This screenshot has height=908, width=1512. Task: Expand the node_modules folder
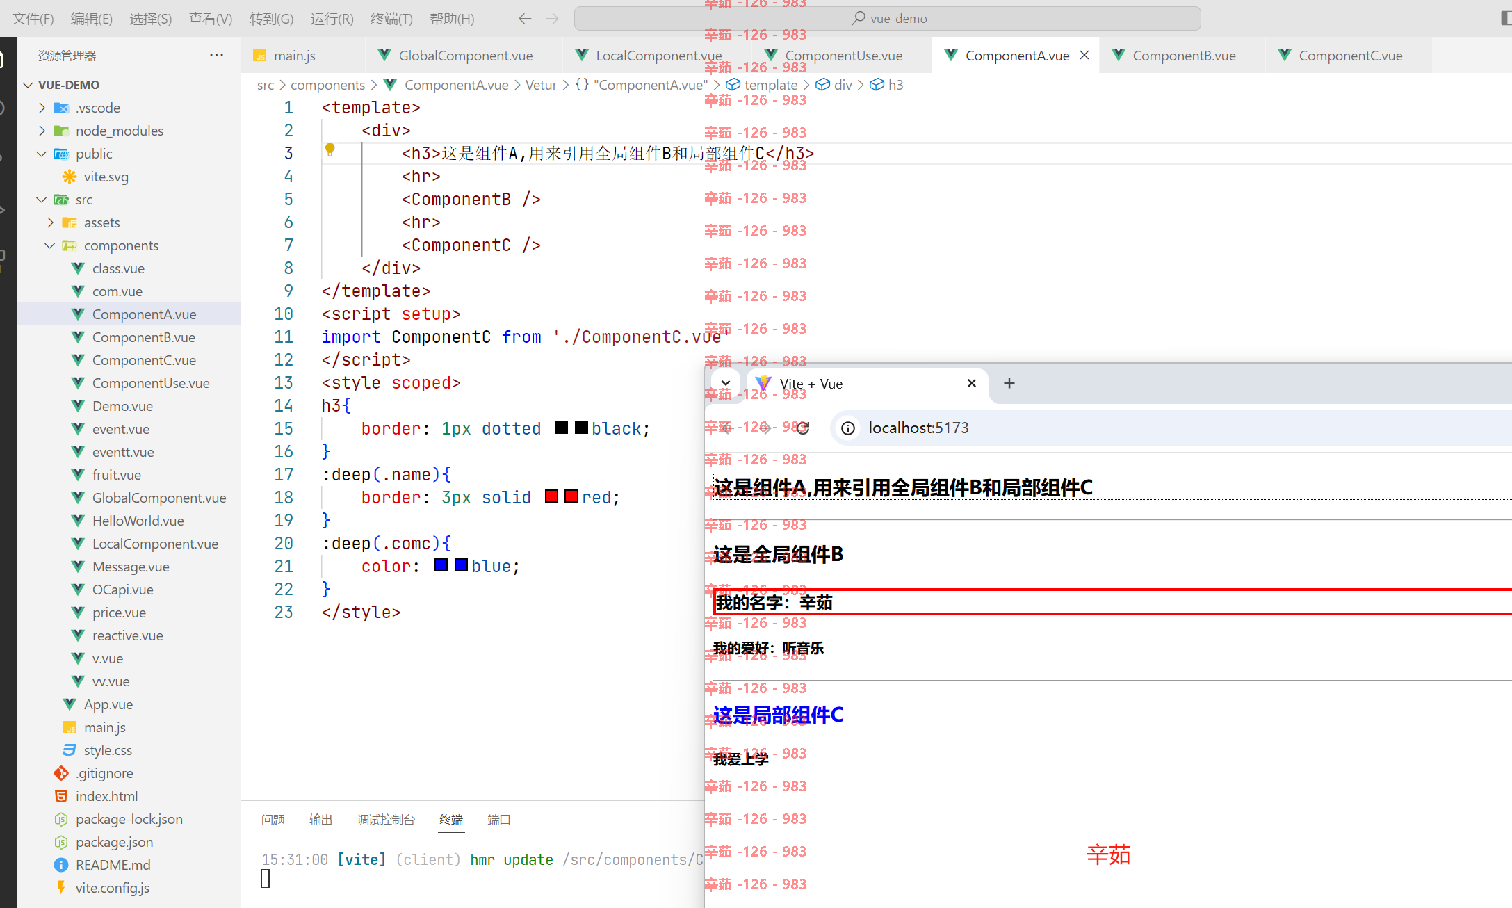coord(42,131)
